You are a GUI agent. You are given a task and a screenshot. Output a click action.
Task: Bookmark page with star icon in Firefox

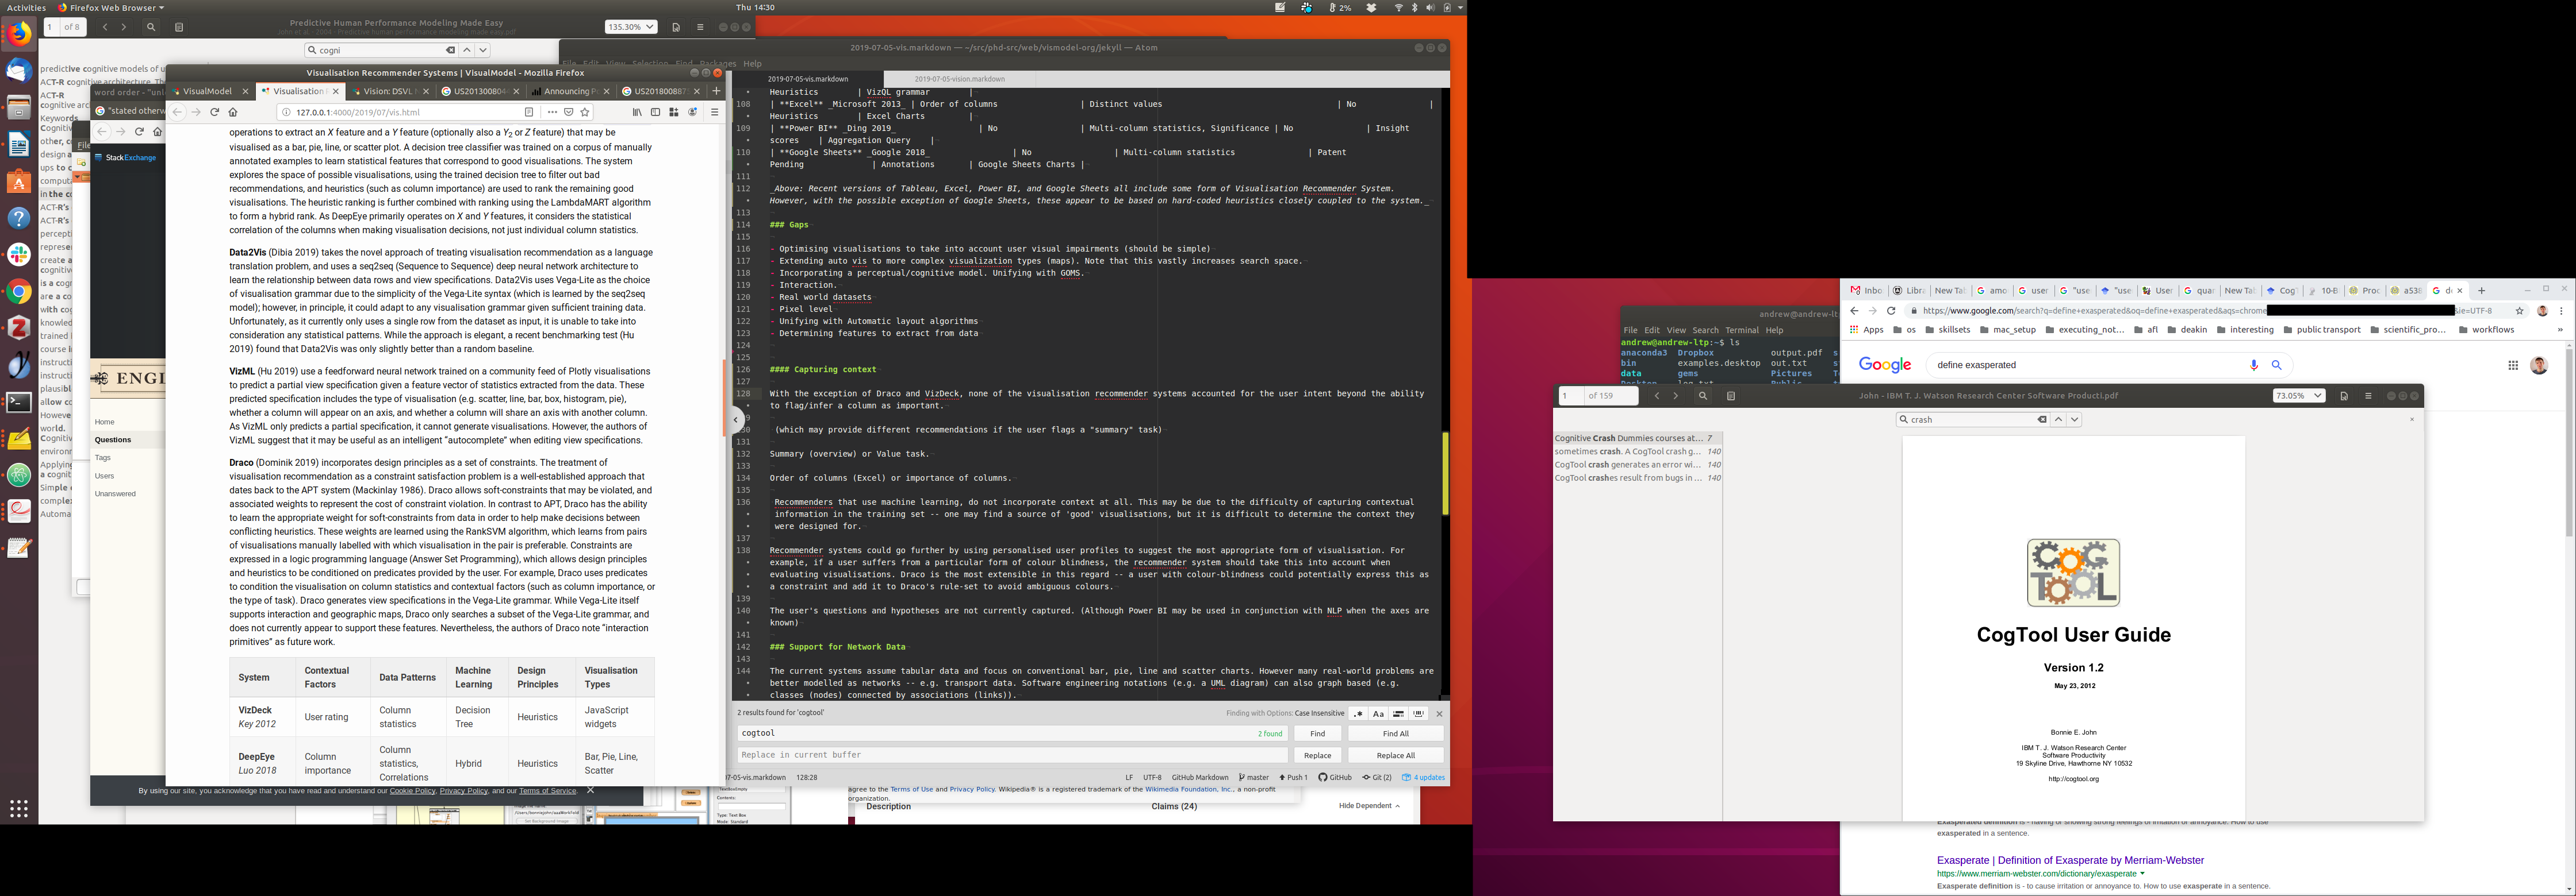point(585,112)
